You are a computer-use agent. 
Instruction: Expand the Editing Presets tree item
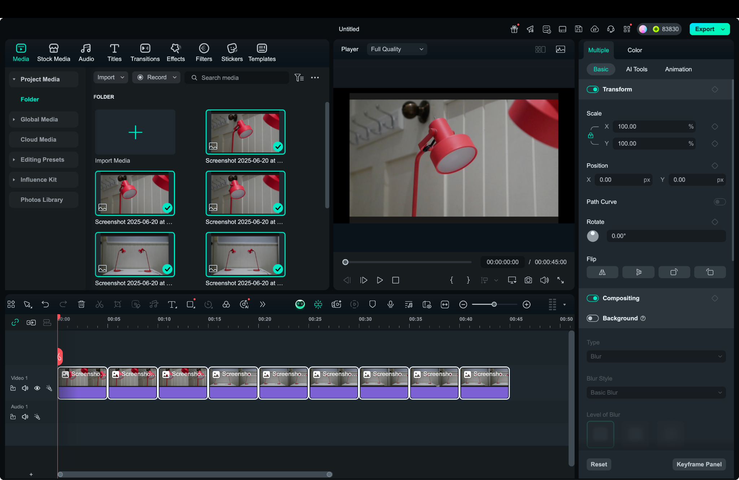pyautogui.click(x=14, y=160)
